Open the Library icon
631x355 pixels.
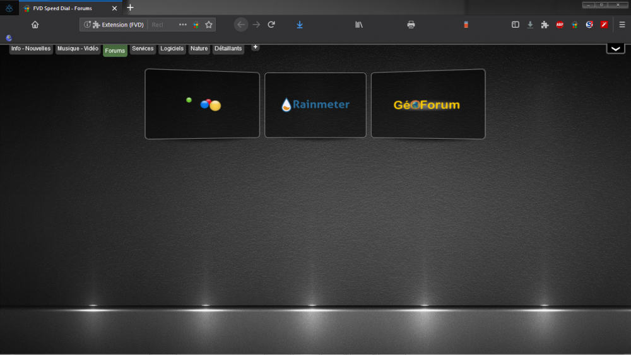(359, 25)
